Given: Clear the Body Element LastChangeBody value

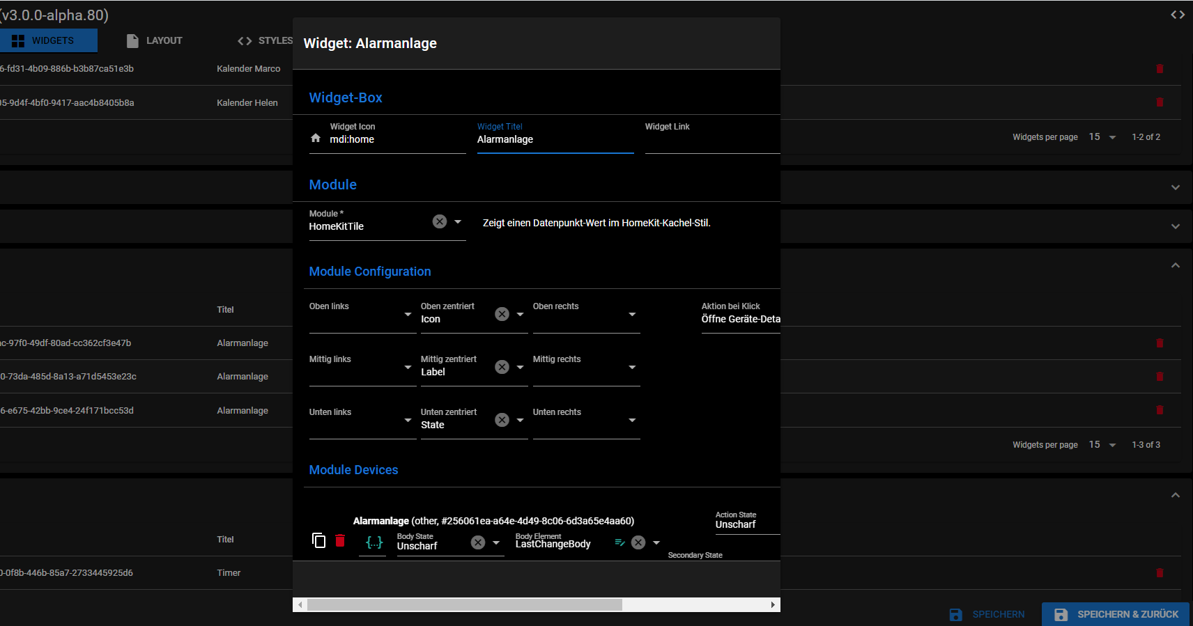Looking at the screenshot, I should coord(638,542).
